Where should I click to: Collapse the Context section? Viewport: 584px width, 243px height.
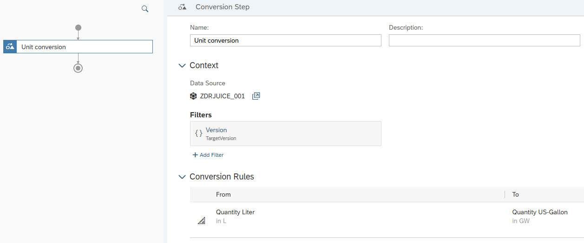coord(182,65)
